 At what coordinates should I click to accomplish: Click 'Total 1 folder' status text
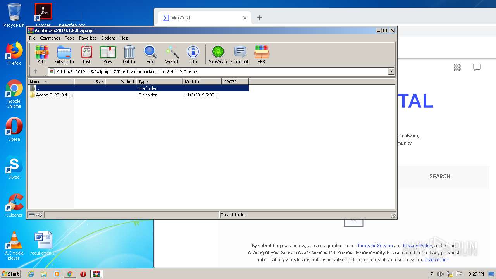coord(233,215)
